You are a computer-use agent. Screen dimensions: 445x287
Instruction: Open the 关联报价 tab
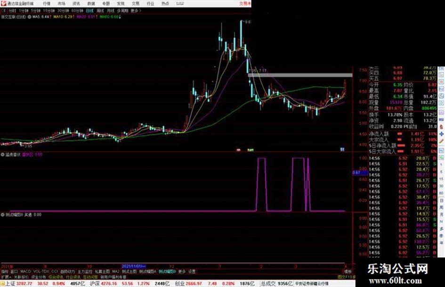click(21, 277)
